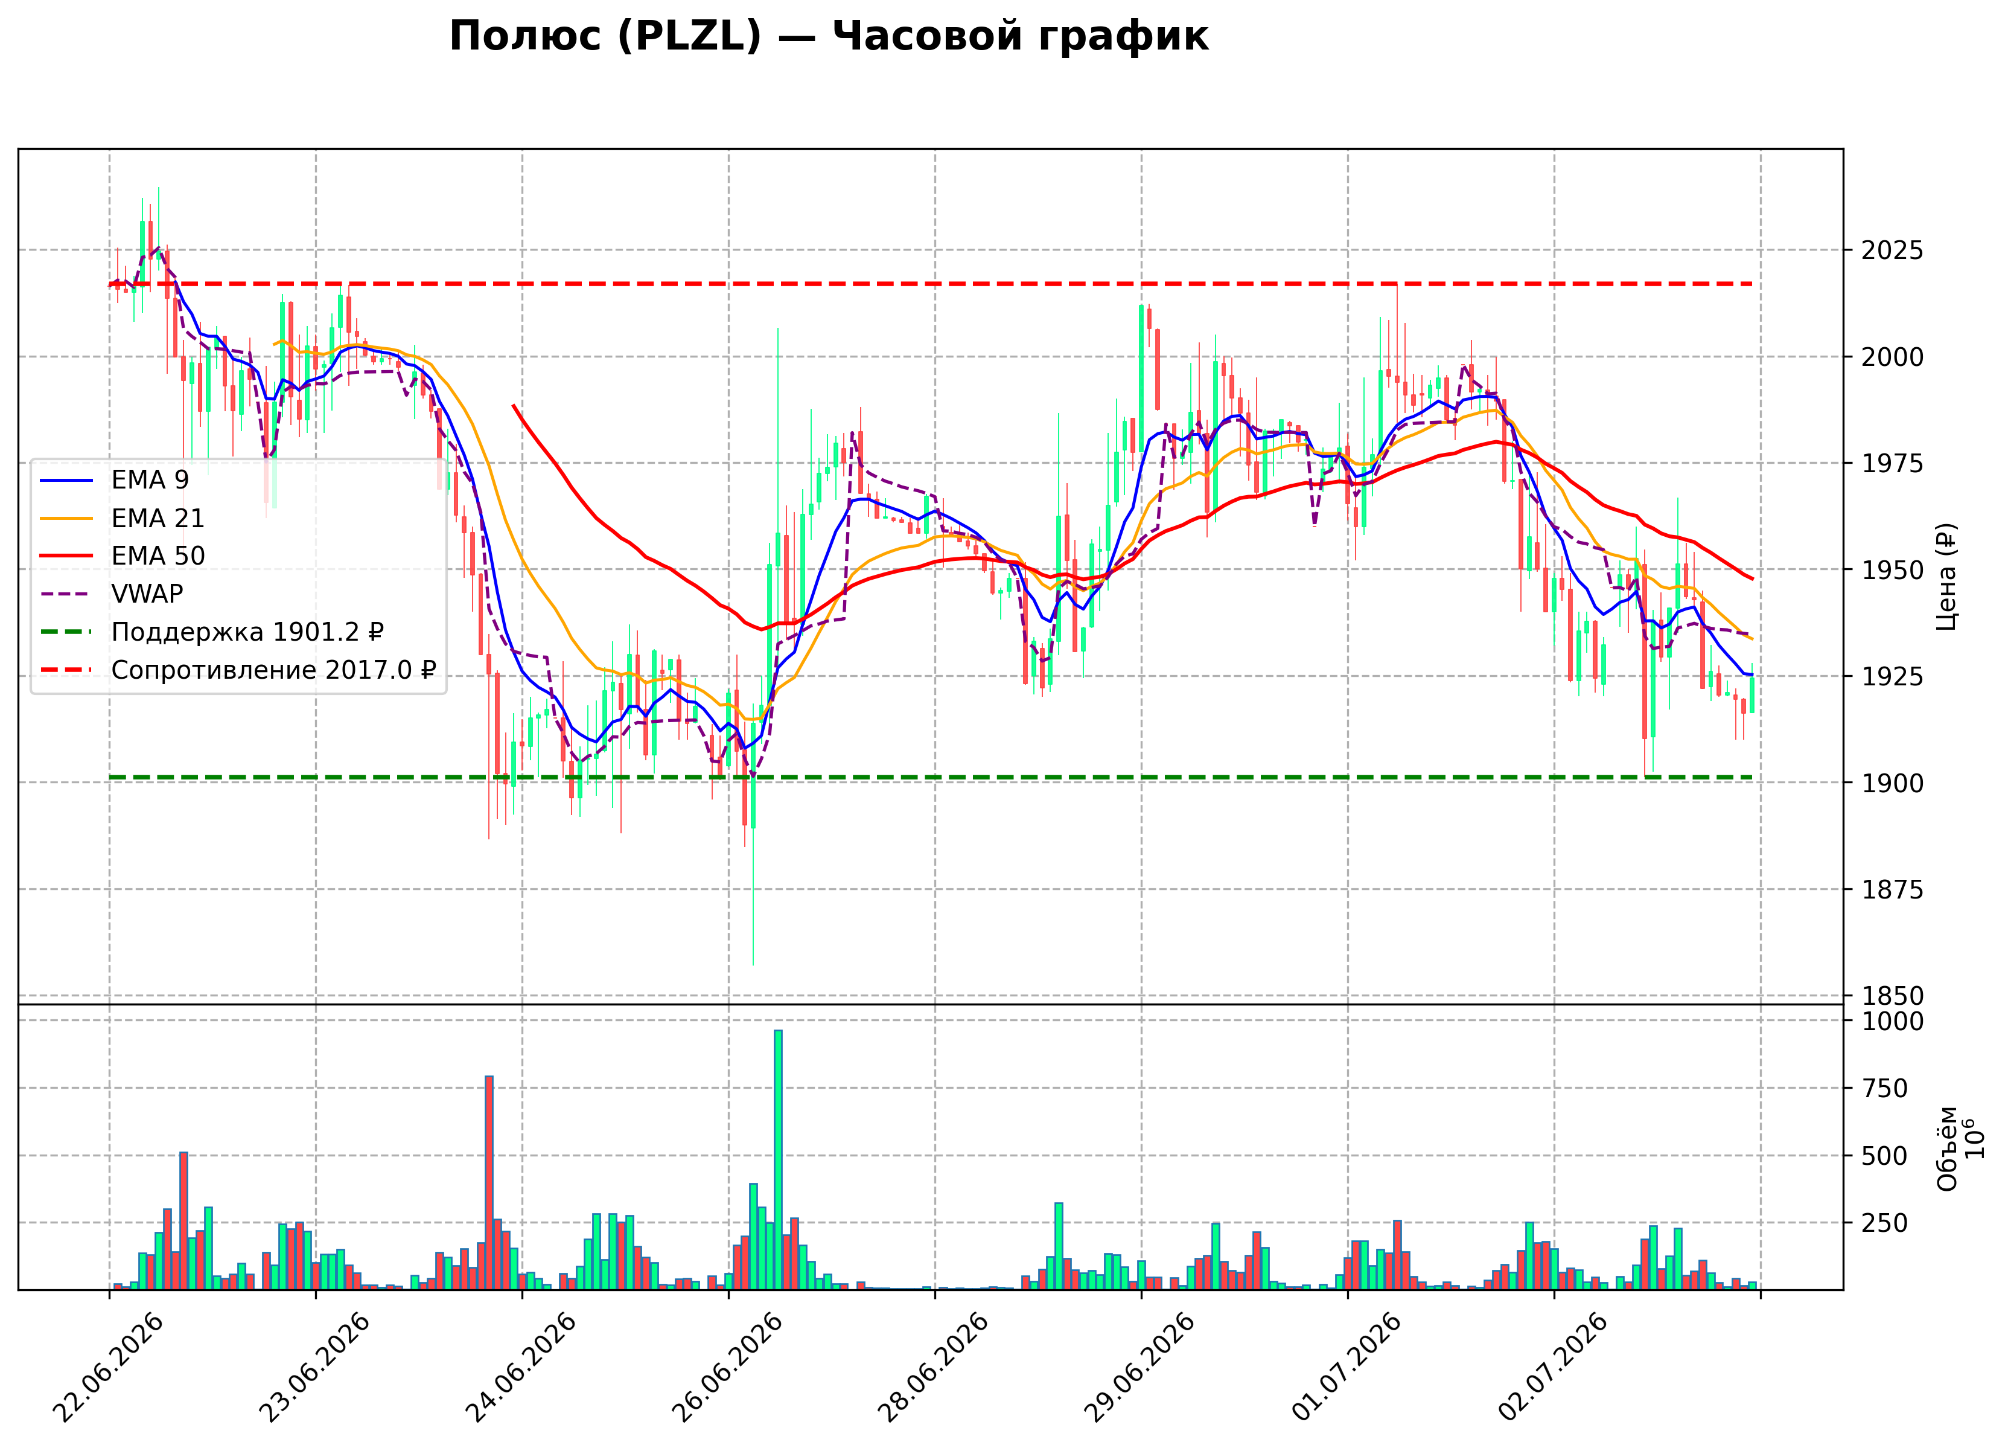Click the chart title Полюс (PLZL)
Screen dimensions: 2008x1445
(605, 37)
